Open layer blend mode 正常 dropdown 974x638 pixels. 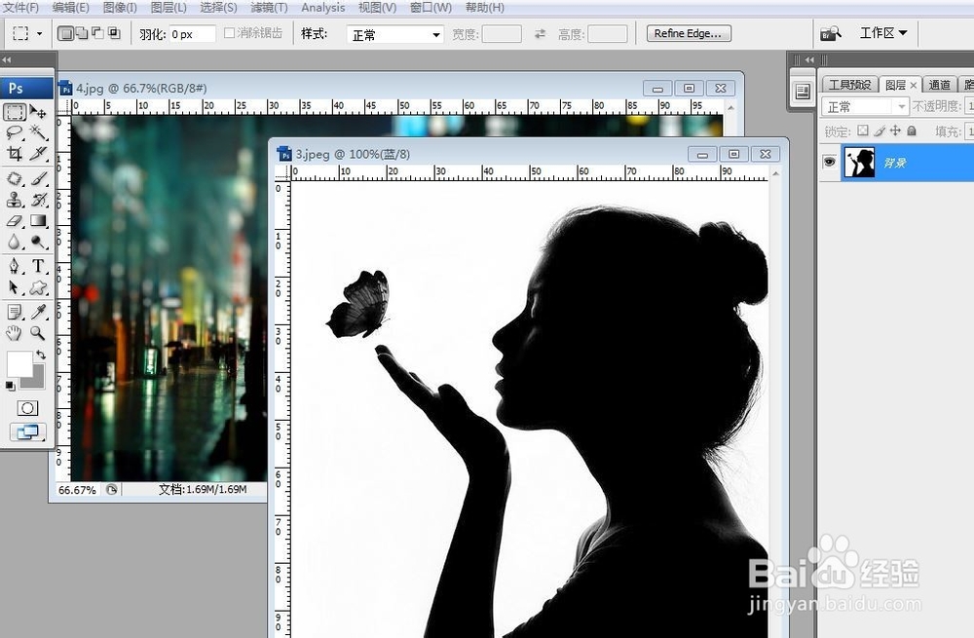click(x=865, y=107)
